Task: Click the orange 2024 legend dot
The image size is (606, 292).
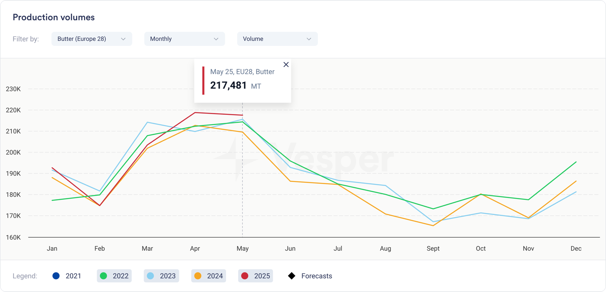Action: tap(198, 276)
